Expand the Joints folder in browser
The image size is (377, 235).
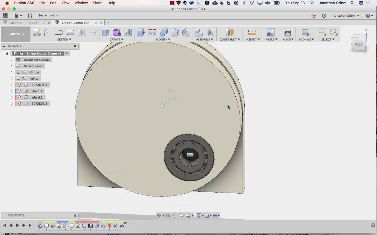[11, 79]
